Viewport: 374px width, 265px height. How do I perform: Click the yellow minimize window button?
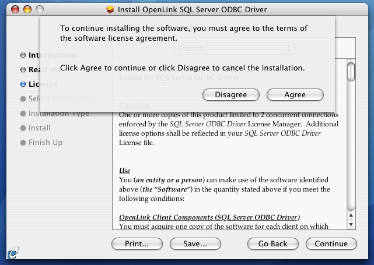coord(27,9)
